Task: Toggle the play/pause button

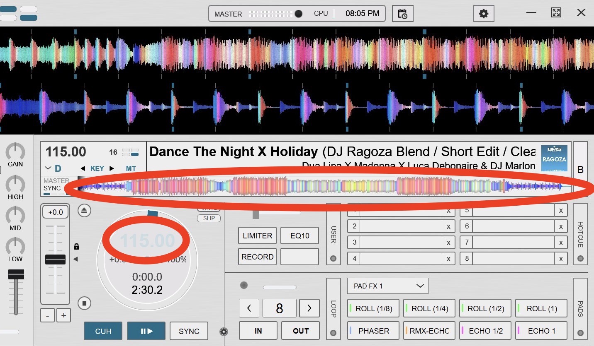Action: coord(146,331)
